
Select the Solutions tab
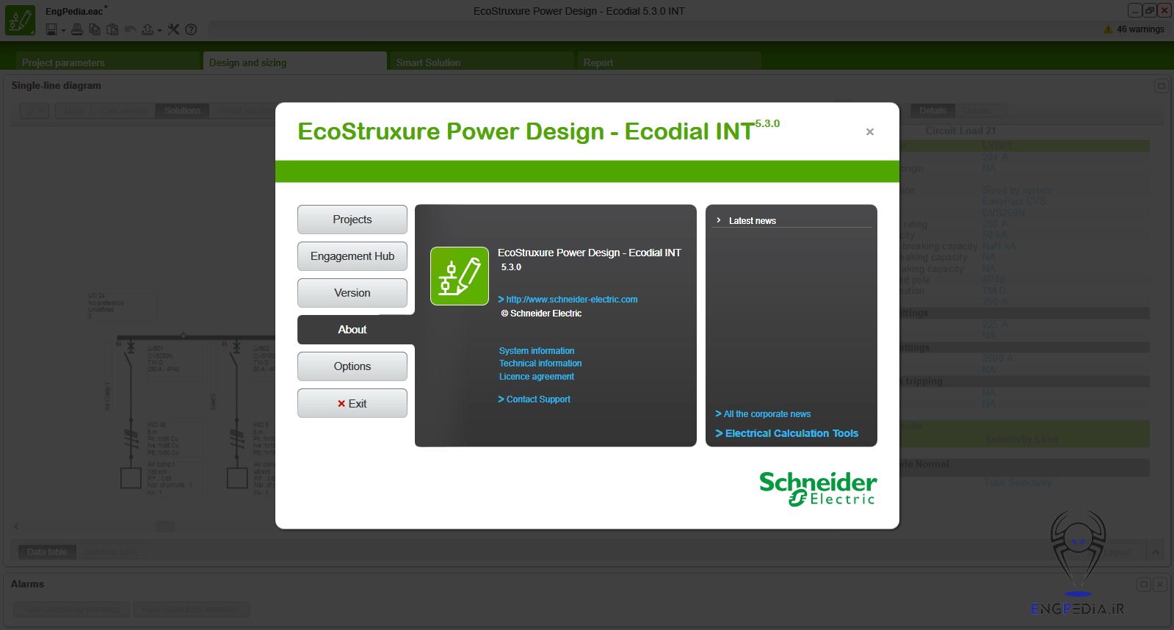click(x=182, y=111)
